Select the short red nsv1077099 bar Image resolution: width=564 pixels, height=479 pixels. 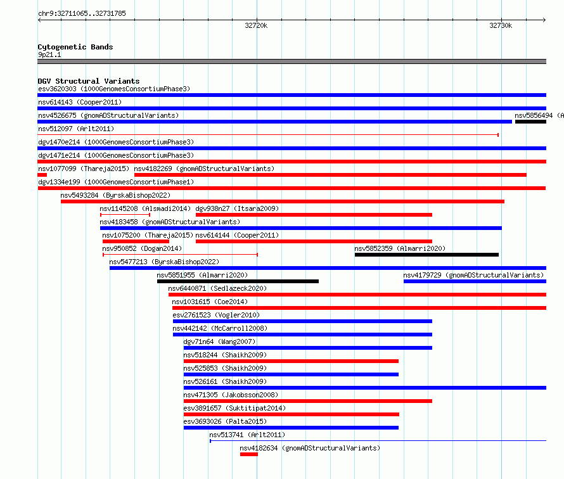tap(42, 175)
